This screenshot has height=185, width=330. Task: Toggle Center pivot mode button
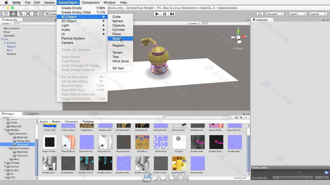click(50, 14)
